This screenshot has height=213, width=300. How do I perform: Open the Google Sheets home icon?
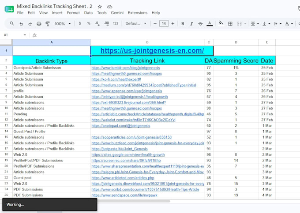point(9,9)
